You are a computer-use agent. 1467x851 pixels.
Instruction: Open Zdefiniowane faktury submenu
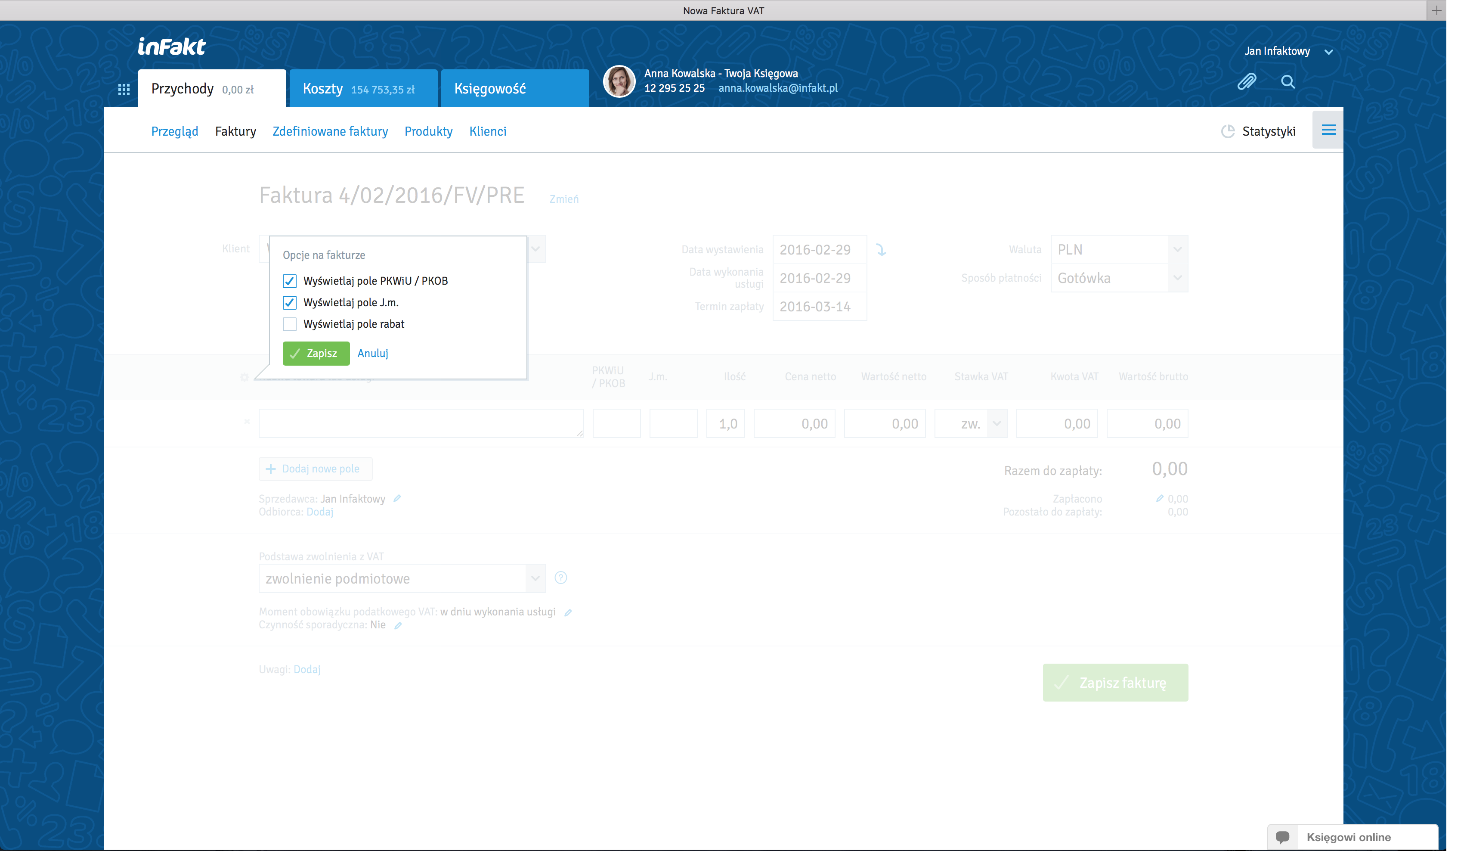tap(330, 132)
